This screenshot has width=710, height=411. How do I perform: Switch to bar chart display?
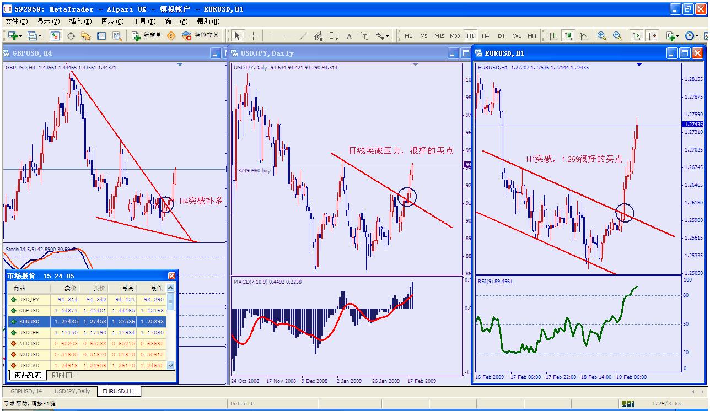pos(552,36)
